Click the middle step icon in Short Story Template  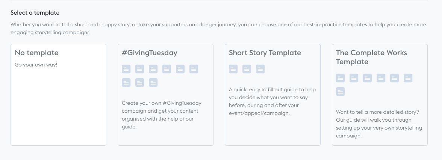click(247, 69)
